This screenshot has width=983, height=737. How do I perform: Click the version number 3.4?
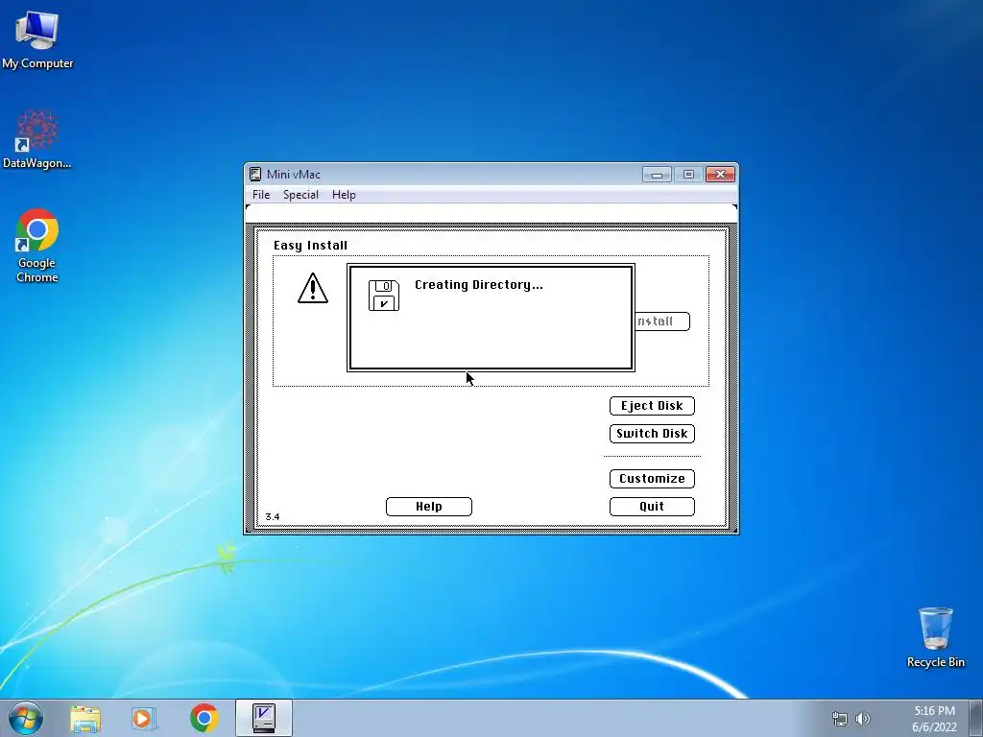273,517
